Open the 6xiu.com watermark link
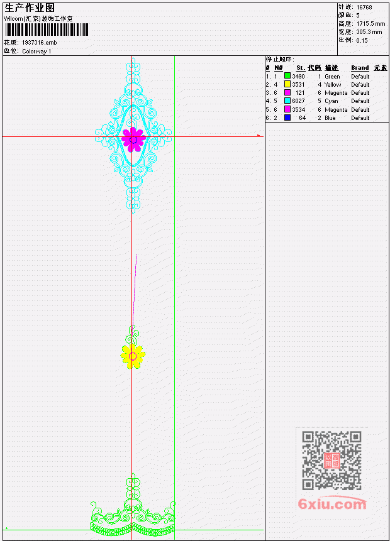This screenshot has height=541, width=390. pos(332,504)
